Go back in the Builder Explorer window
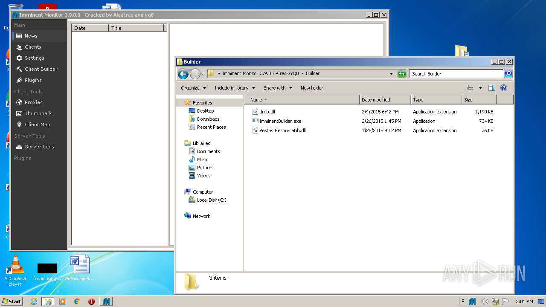The width and height of the screenshot is (546, 307). 183,74
